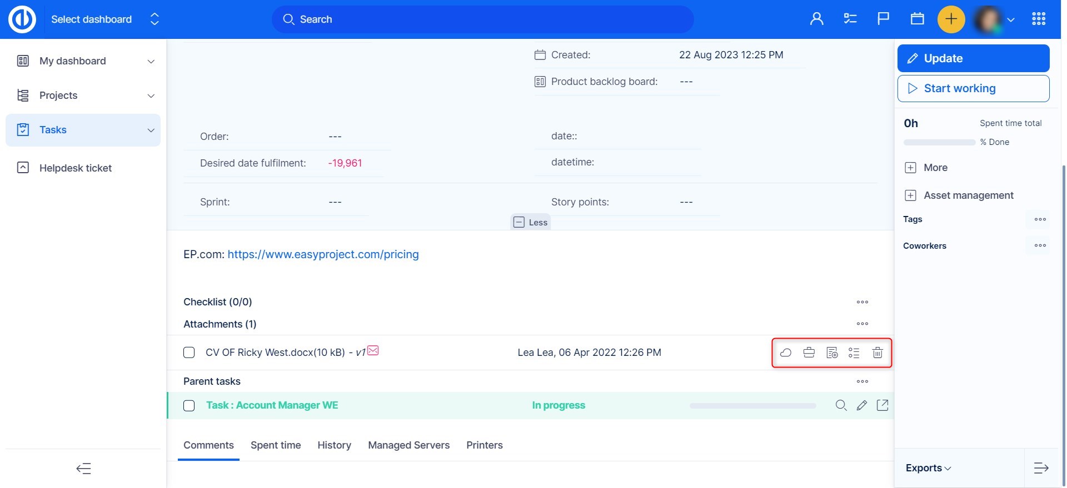Open parent task in new window icon
The image size is (1067, 488).
click(x=882, y=405)
